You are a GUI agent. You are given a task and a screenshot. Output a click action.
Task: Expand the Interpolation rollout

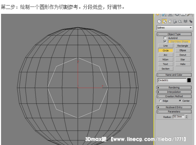click(174, 92)
